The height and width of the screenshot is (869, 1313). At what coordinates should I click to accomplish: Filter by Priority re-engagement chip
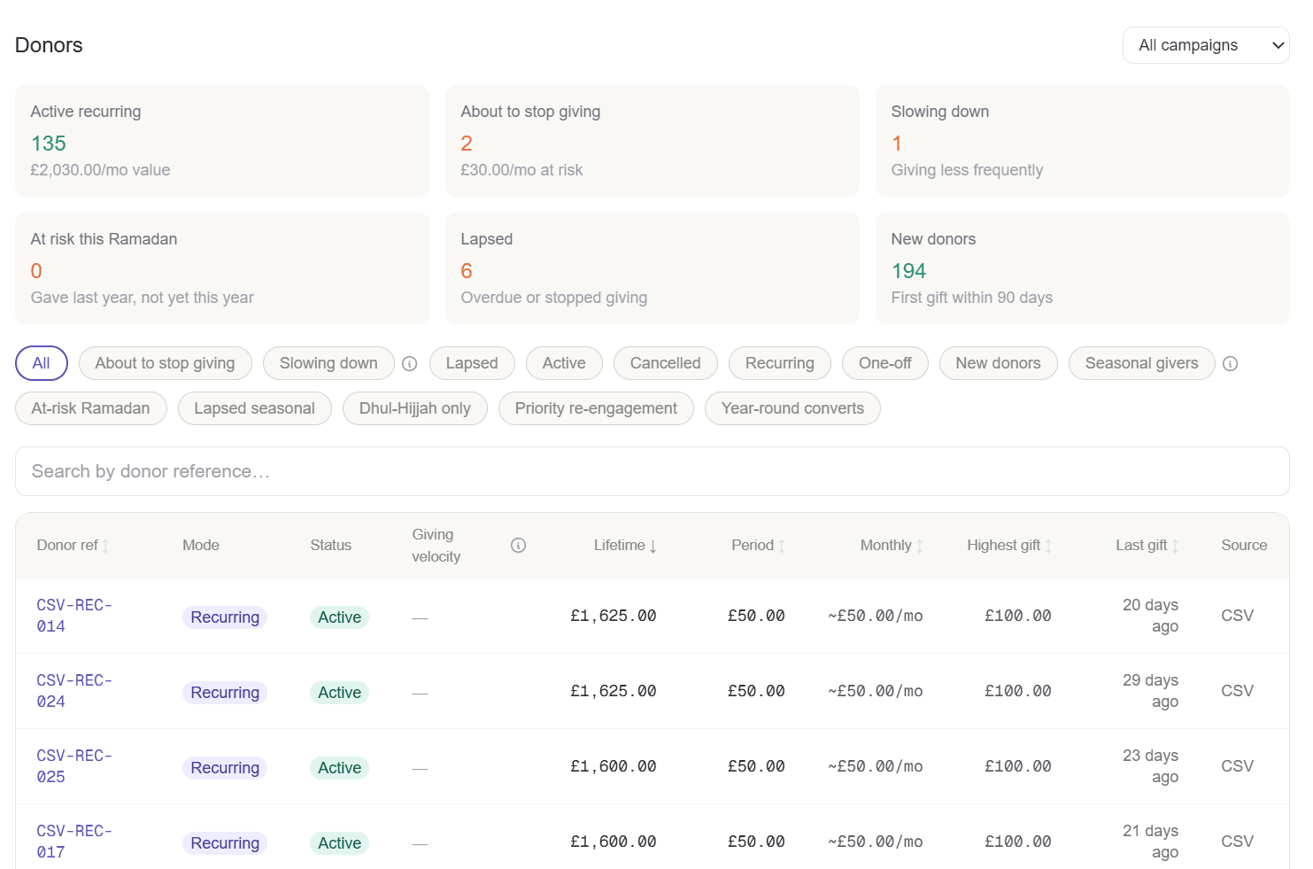click(x=597, y=408)
